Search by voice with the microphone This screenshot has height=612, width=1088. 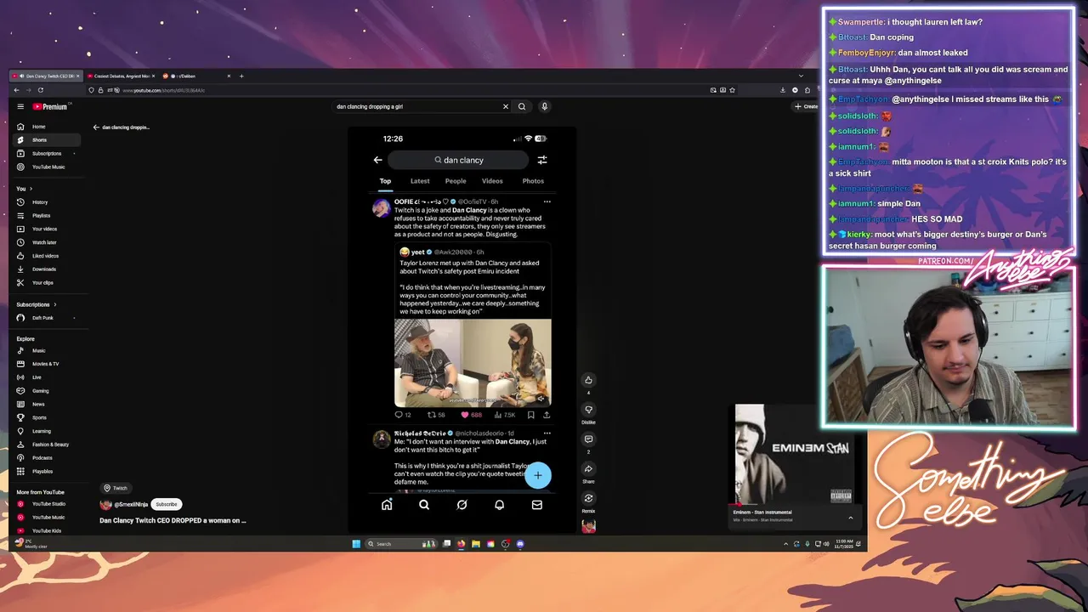545,106
